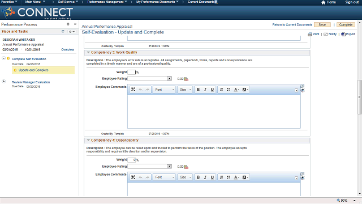
Task: Open Size dropdown in Dependability editor
Action: tap(185, 177)
